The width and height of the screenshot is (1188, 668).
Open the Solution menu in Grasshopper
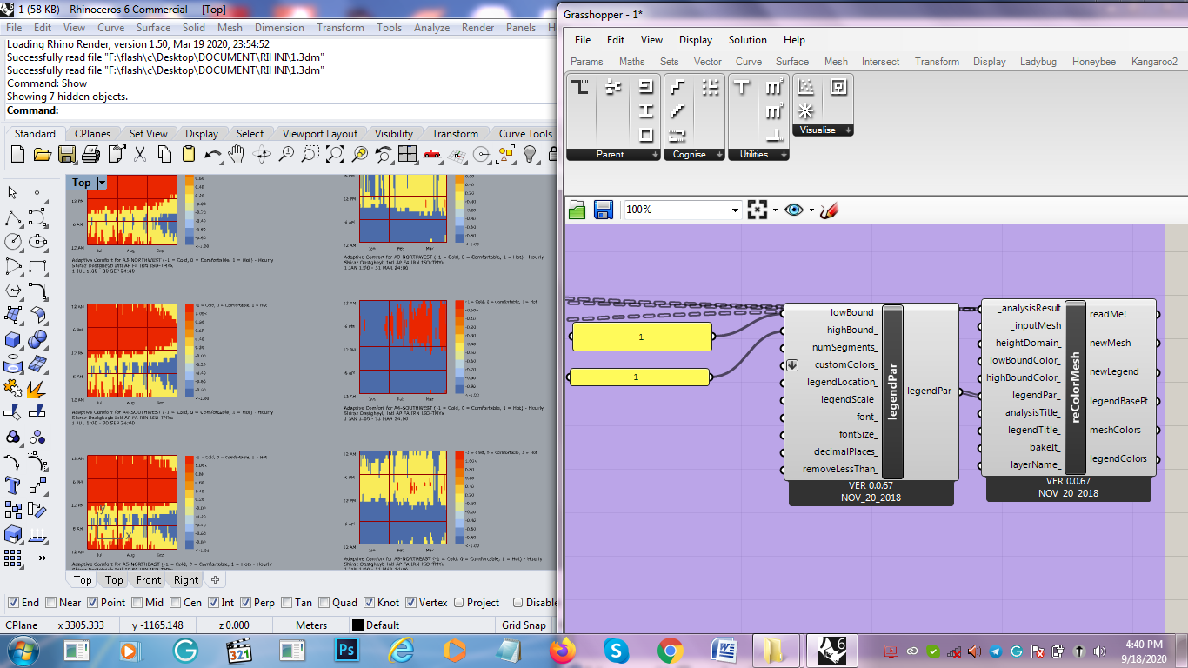point(747,40)
